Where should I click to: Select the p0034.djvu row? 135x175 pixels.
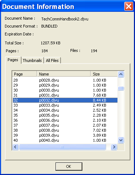(x=65, y=110)
